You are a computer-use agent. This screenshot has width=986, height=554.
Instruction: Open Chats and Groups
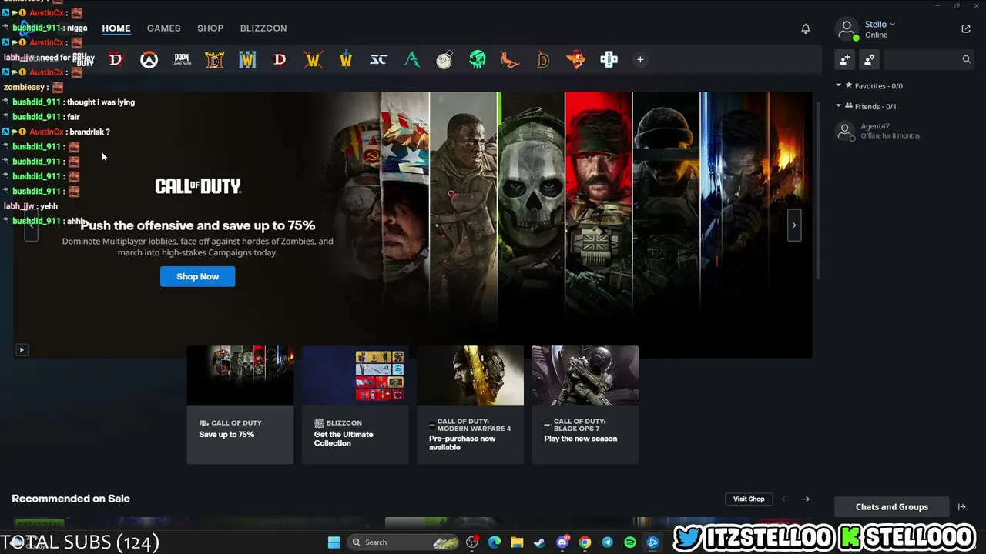[x=892, y=507]
